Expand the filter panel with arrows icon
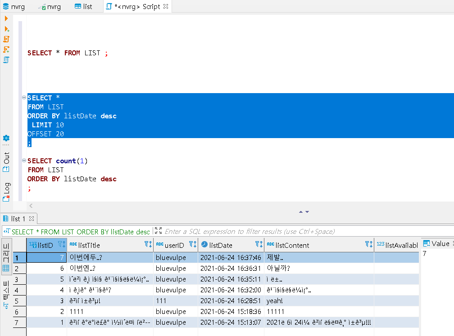 click(159, 231)
